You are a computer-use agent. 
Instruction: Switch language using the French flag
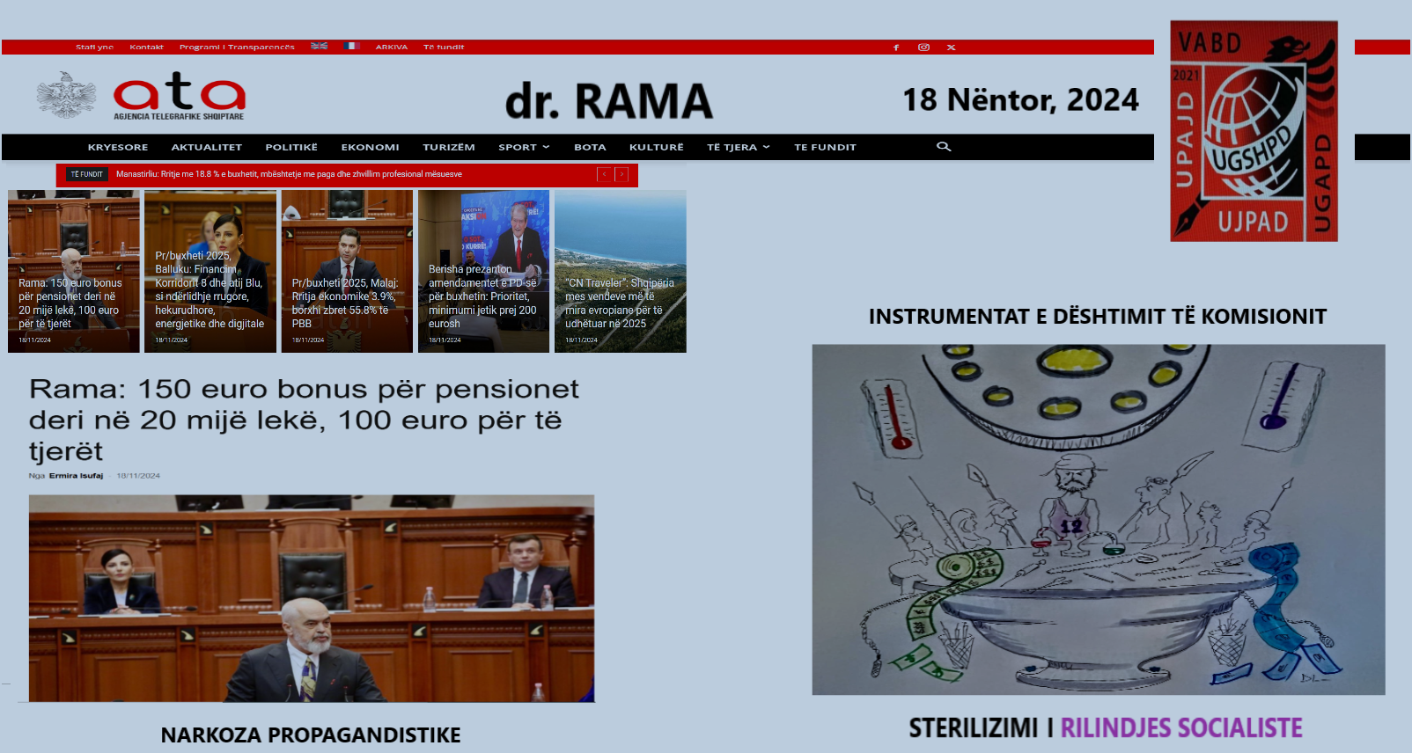click(x=351, y=46)
